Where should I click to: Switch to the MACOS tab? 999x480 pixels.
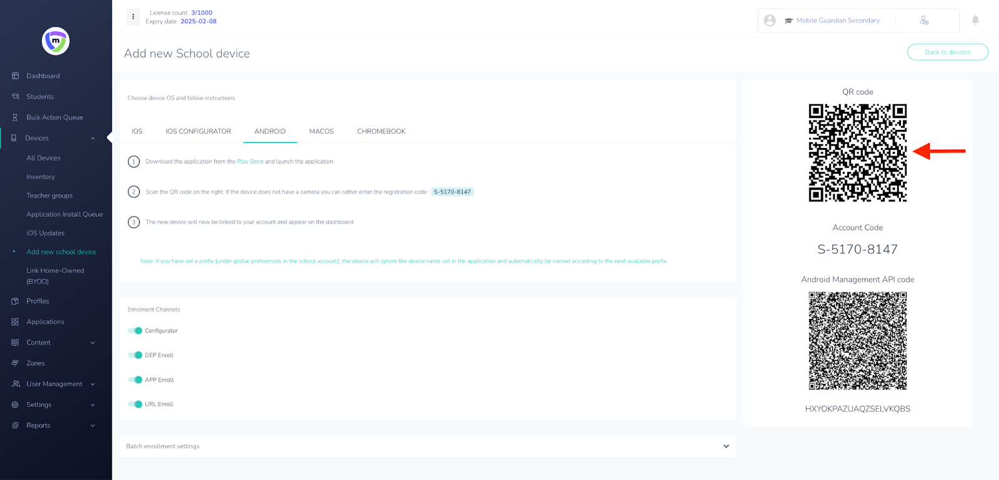[322, 131]
